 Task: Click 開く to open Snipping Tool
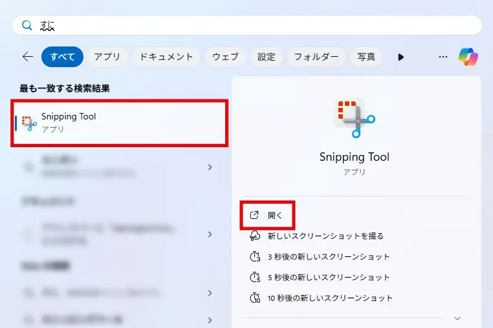(267, 215)
